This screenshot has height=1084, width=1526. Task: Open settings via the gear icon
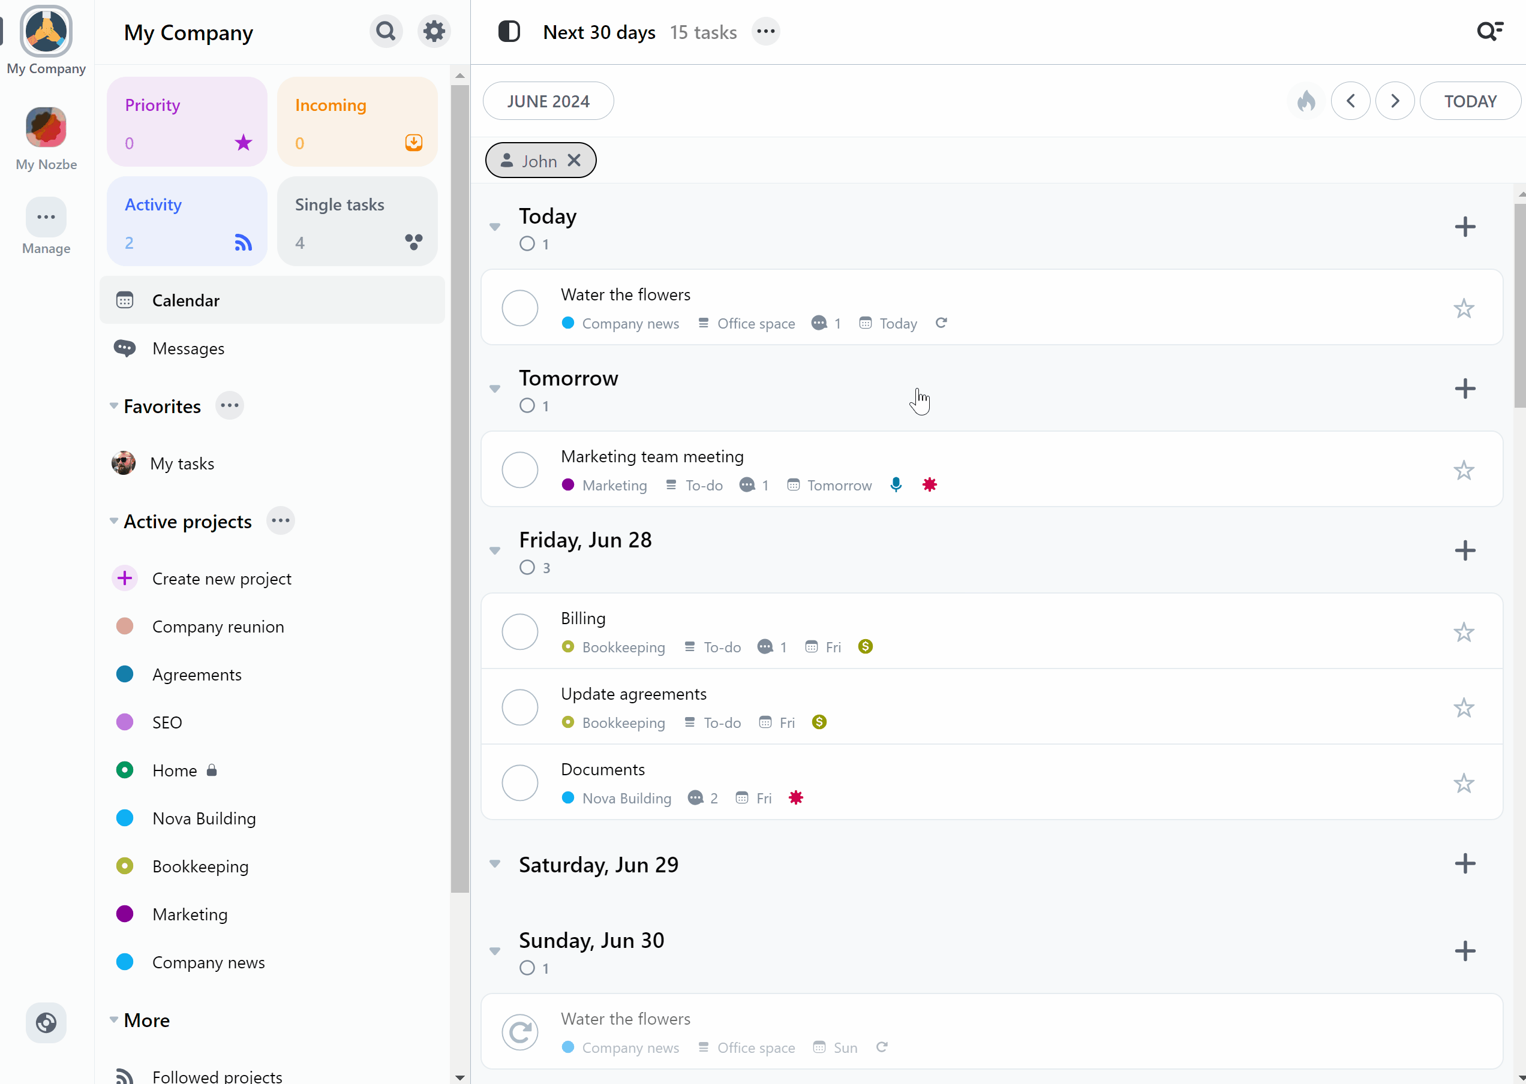[434, 31]
